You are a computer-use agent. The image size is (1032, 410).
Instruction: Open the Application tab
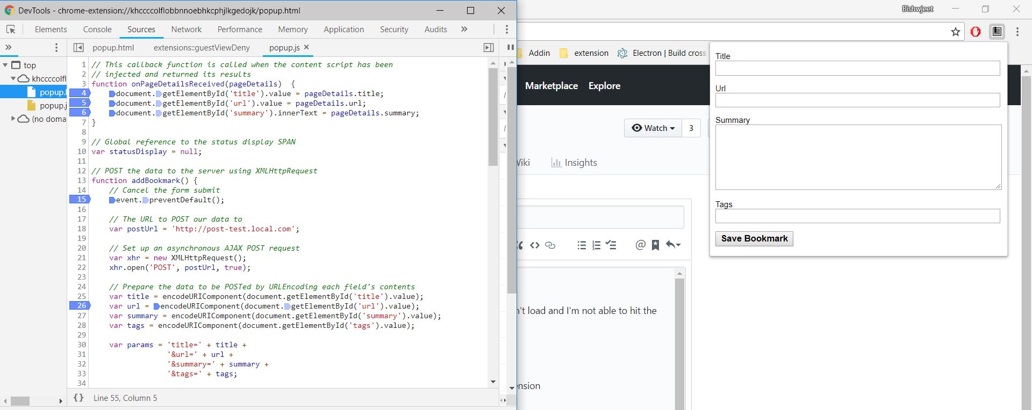344,30
